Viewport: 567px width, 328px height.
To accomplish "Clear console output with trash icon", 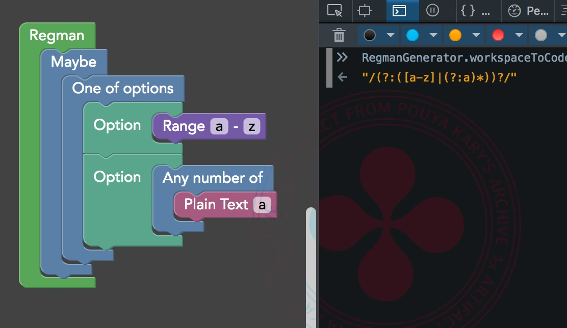I will pyautogui.click(x=339, y=35).
